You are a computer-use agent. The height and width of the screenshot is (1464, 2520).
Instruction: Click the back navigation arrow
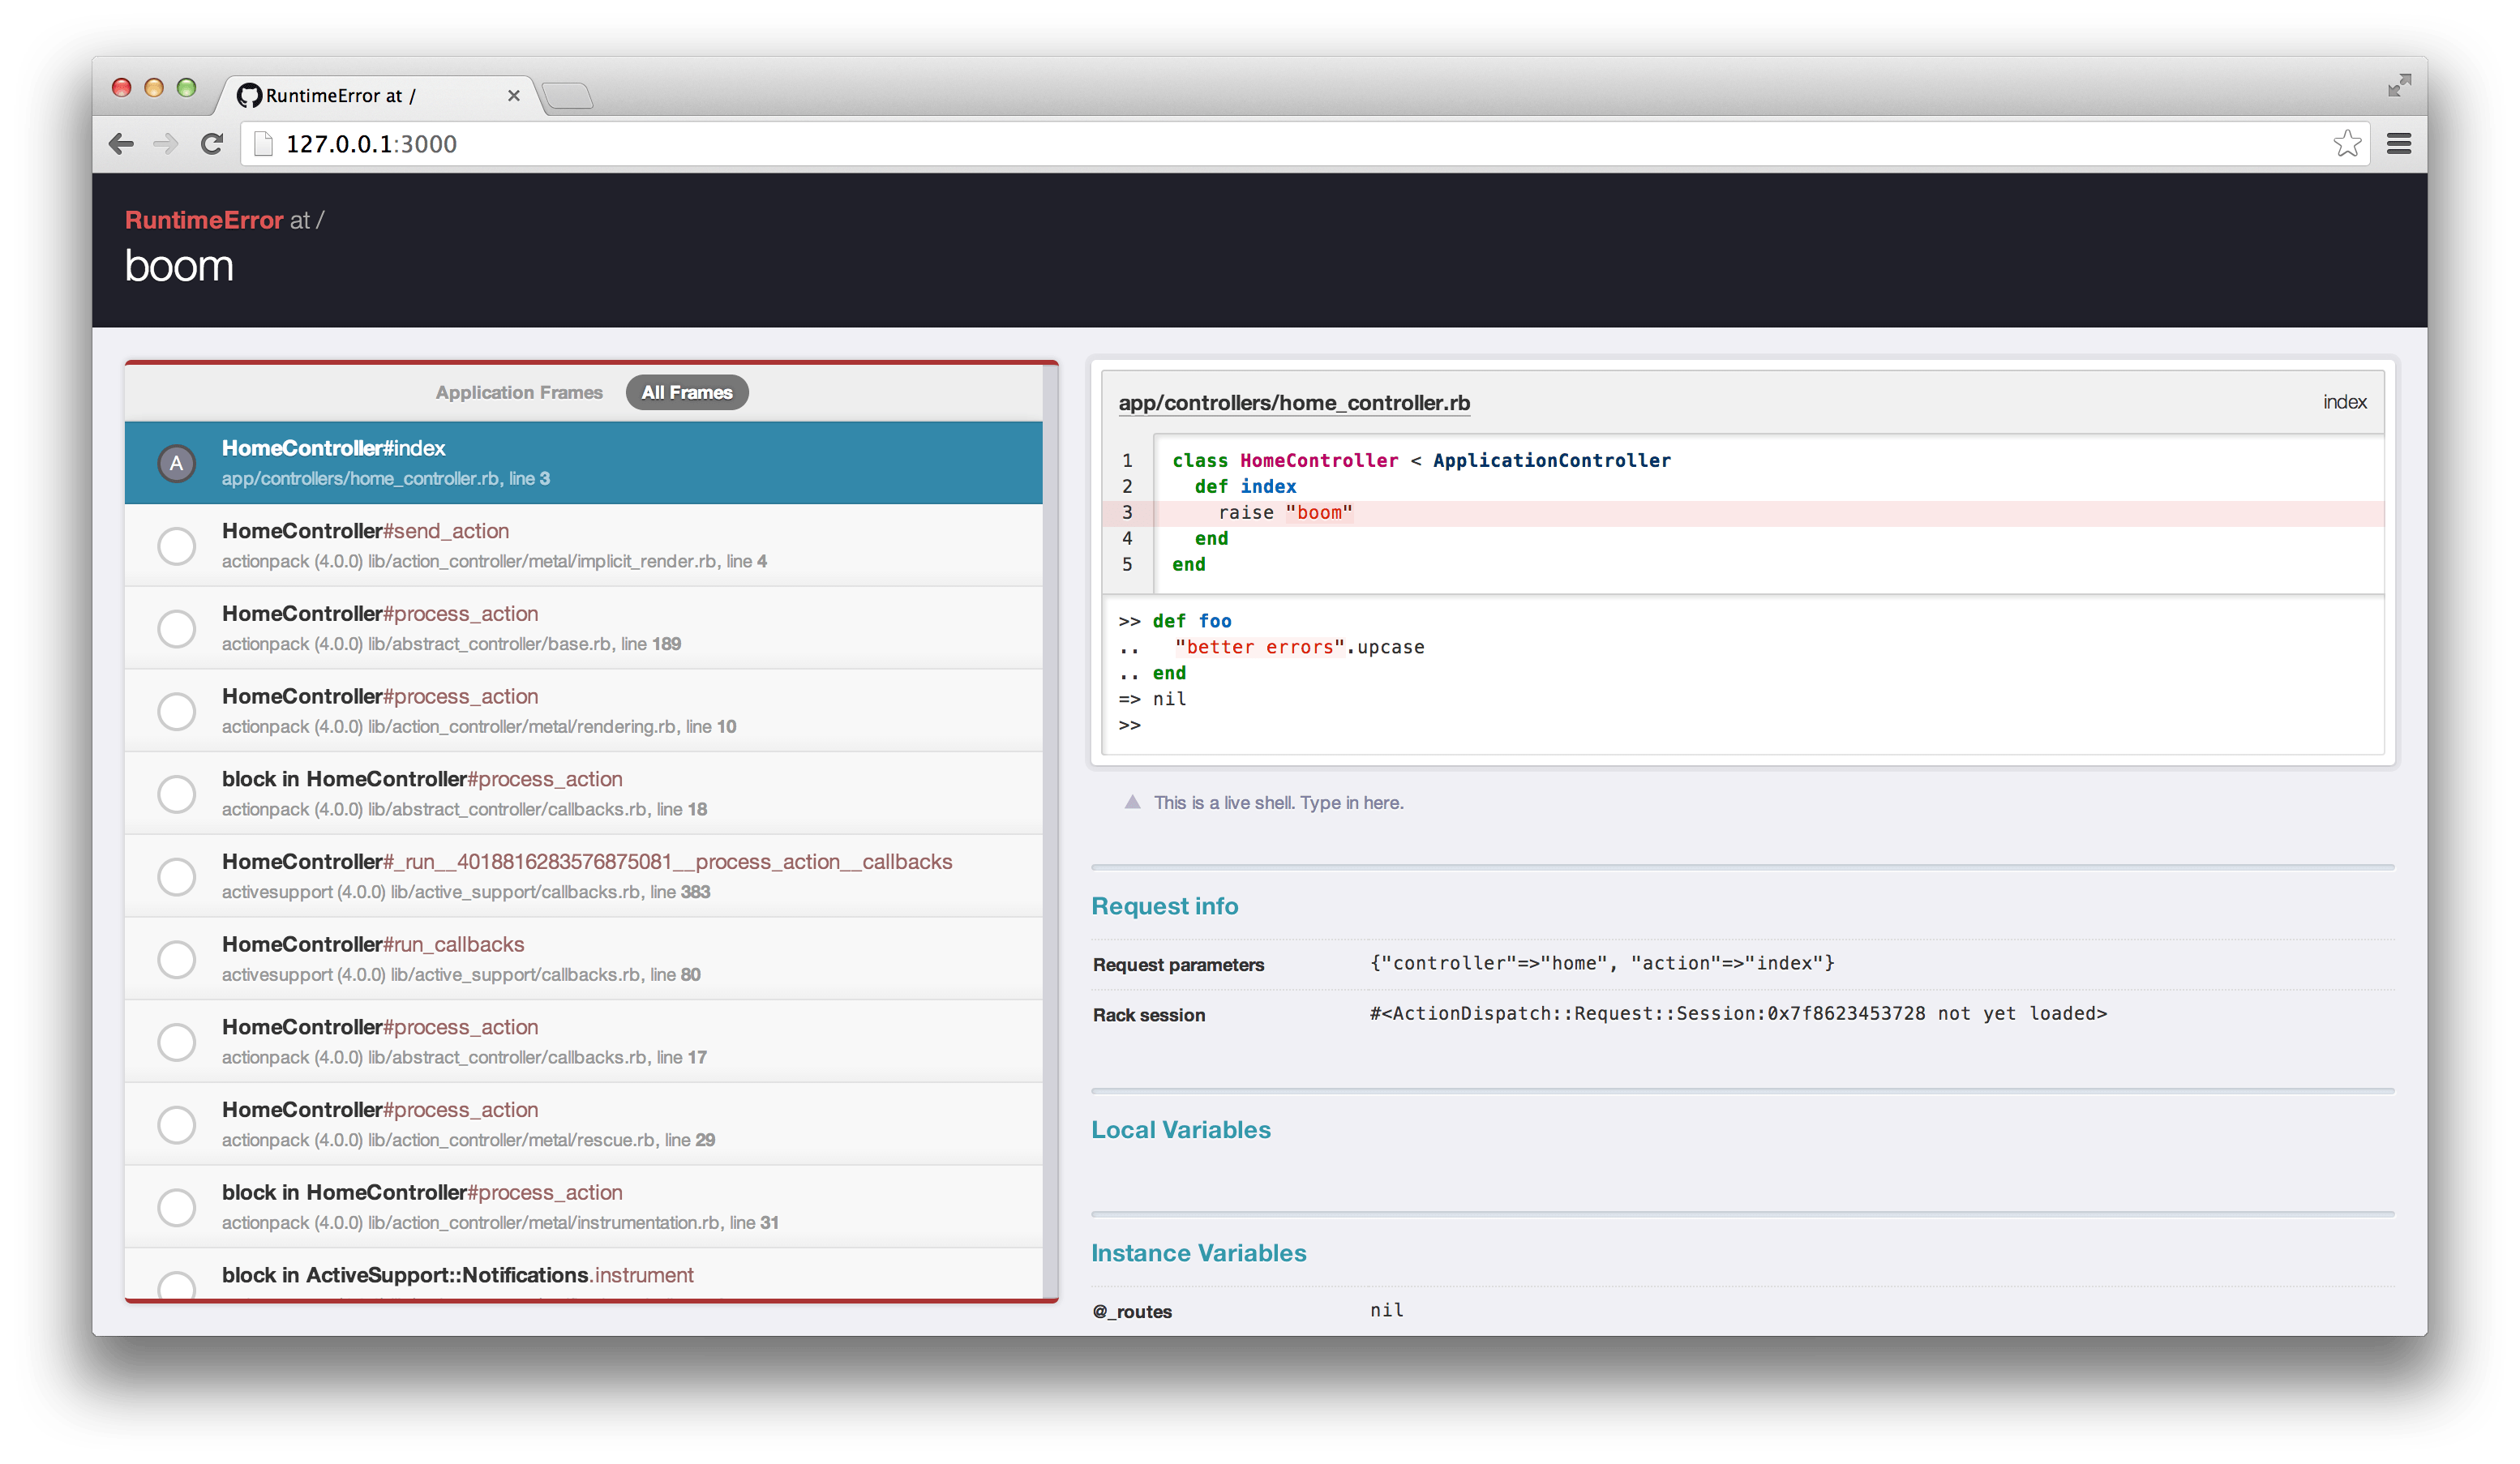[121, 143]
